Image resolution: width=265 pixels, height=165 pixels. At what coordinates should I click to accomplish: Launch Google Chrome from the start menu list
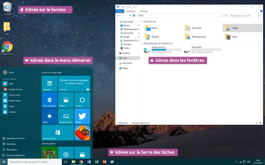(x=19, y=89)
